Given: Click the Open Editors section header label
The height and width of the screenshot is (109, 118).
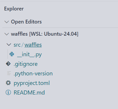Looking at the screenshot, I should click(x=26, y=22).
